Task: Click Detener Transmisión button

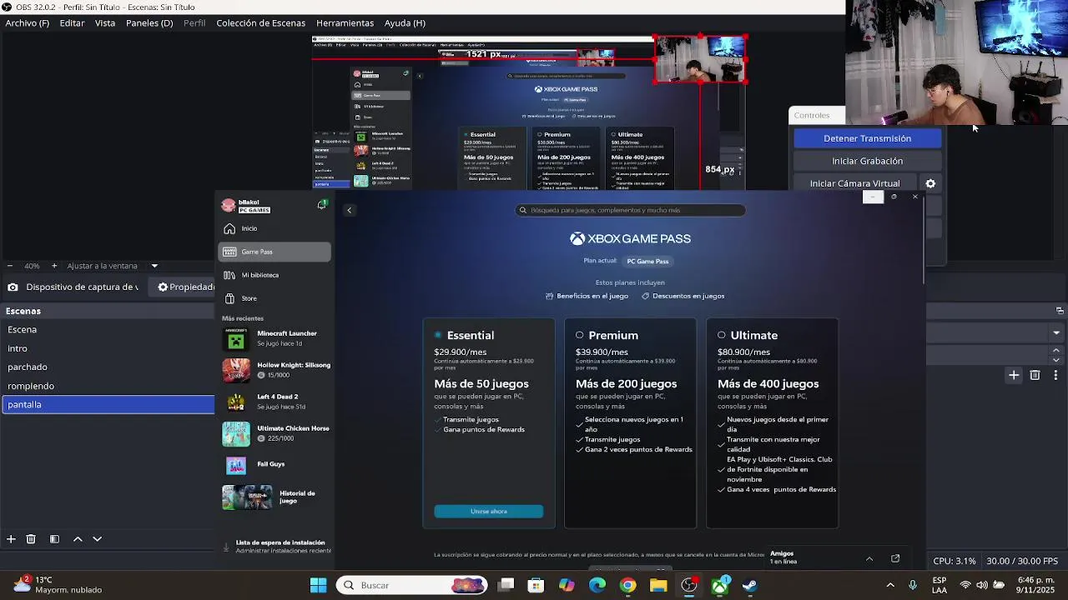Action: point(867,138)
